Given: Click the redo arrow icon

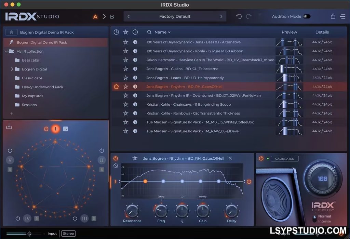Looking at the screenshot, I should (249, 16).
